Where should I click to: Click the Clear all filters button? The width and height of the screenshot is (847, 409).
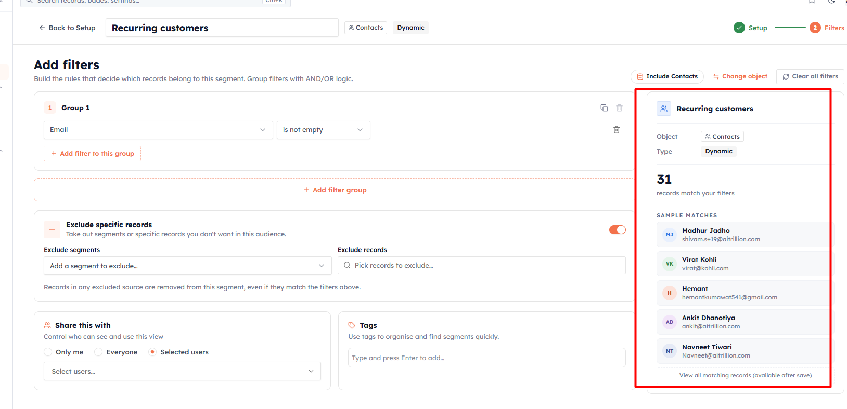tap(810, 76)
